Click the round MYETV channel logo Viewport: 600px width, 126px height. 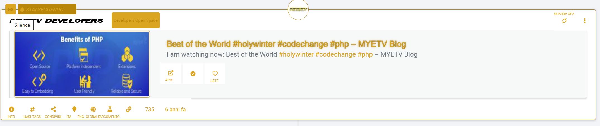point(298,9)
